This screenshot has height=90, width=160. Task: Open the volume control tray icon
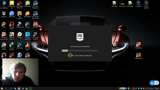pyautogui.click(x=148, y=88)
